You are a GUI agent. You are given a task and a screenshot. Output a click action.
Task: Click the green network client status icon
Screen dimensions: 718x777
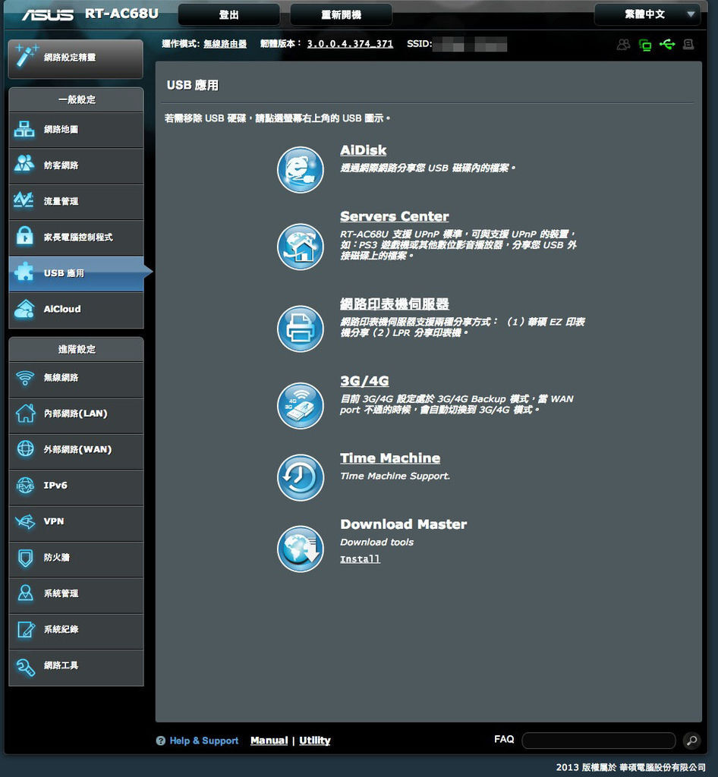(x=645, y=45)
